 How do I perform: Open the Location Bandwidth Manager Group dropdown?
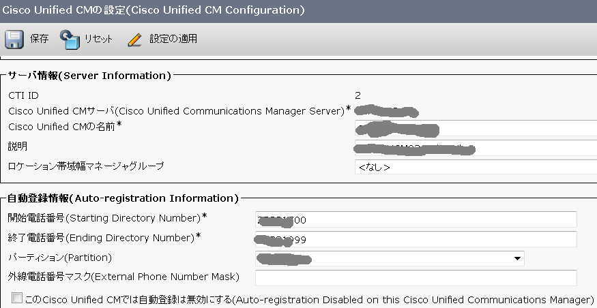475,166
